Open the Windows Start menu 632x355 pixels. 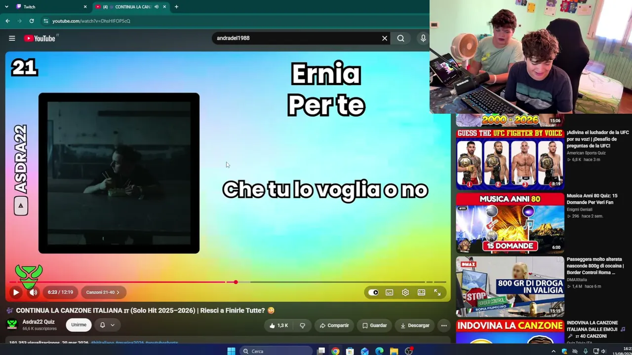coord(231,351)
